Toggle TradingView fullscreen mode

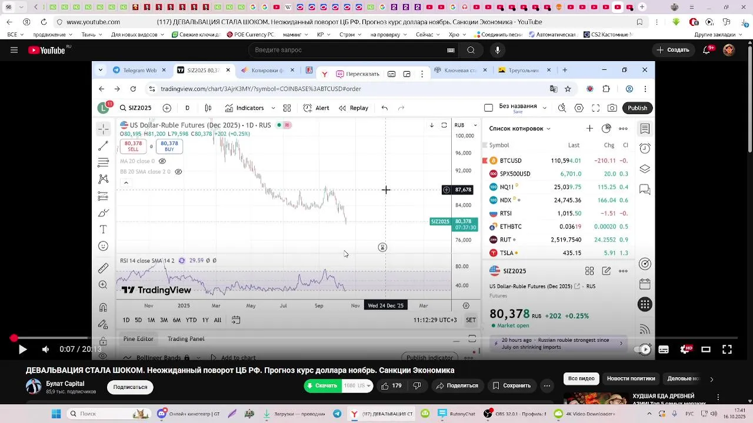pos(595,108)
